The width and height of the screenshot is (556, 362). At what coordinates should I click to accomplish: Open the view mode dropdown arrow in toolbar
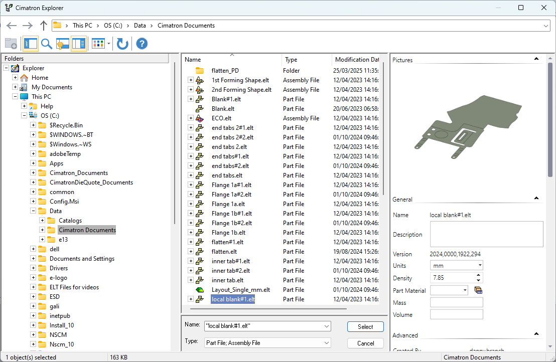109,44
